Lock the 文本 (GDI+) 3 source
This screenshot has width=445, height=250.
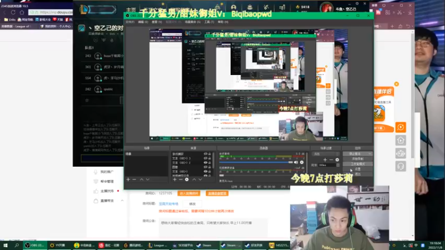coord(210,158)
